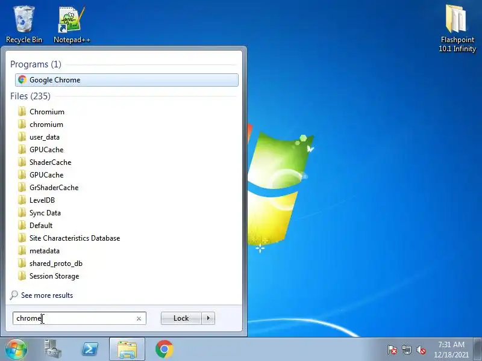Image resolution: width=482 pixels, height=361 pixels.
Task: Open Site Characteristics Database folder result
Action: click(x=75, y=238)
